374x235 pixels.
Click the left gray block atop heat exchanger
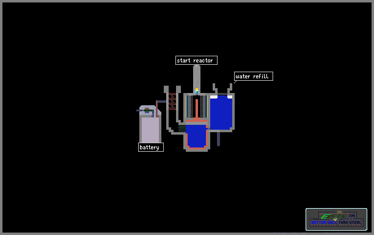166,89
